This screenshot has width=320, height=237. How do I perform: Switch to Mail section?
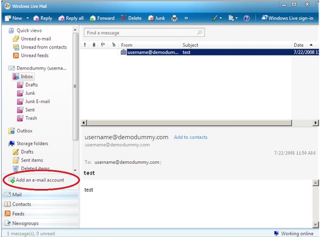[40, 194]
